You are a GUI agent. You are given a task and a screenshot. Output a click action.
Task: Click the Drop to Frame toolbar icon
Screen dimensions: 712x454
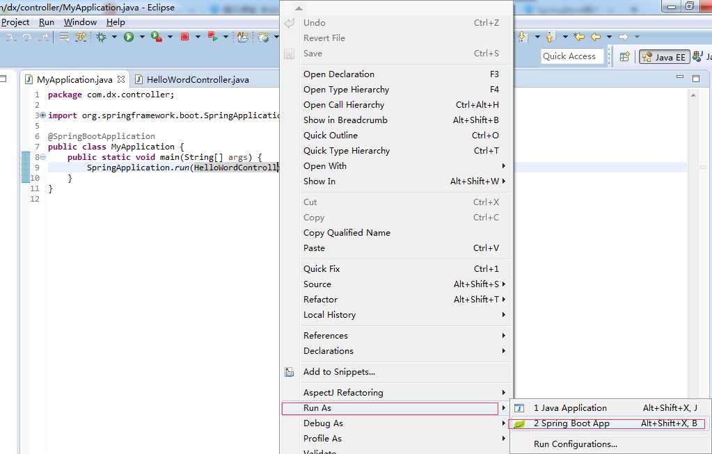pos(65,37)
